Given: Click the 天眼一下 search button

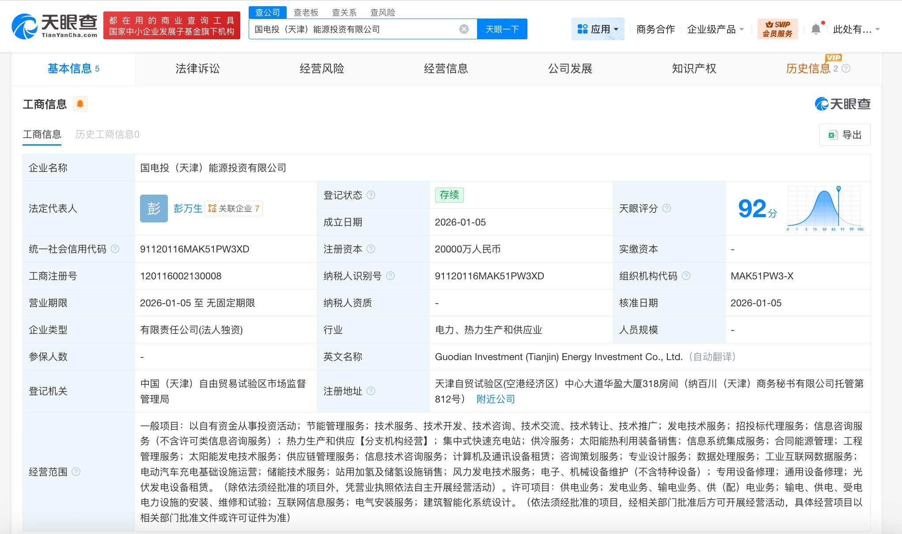Looking at the screenshot, I should (x=502, y=29).
